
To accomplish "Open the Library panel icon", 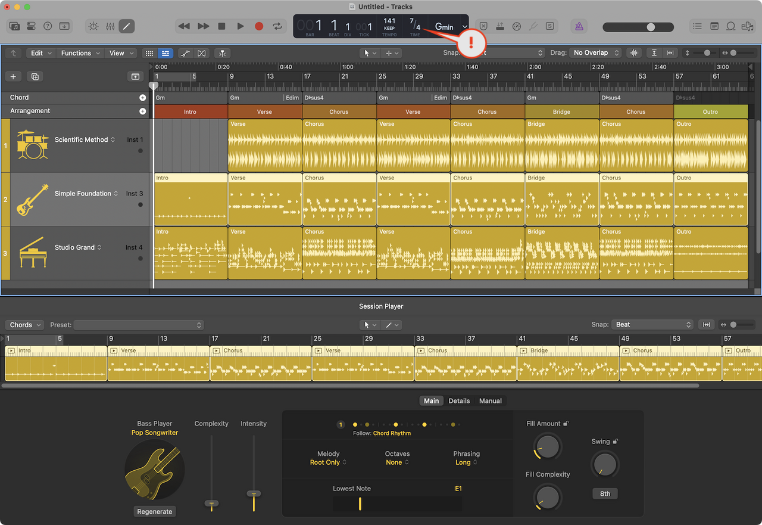I will click(x=14, y=26).
